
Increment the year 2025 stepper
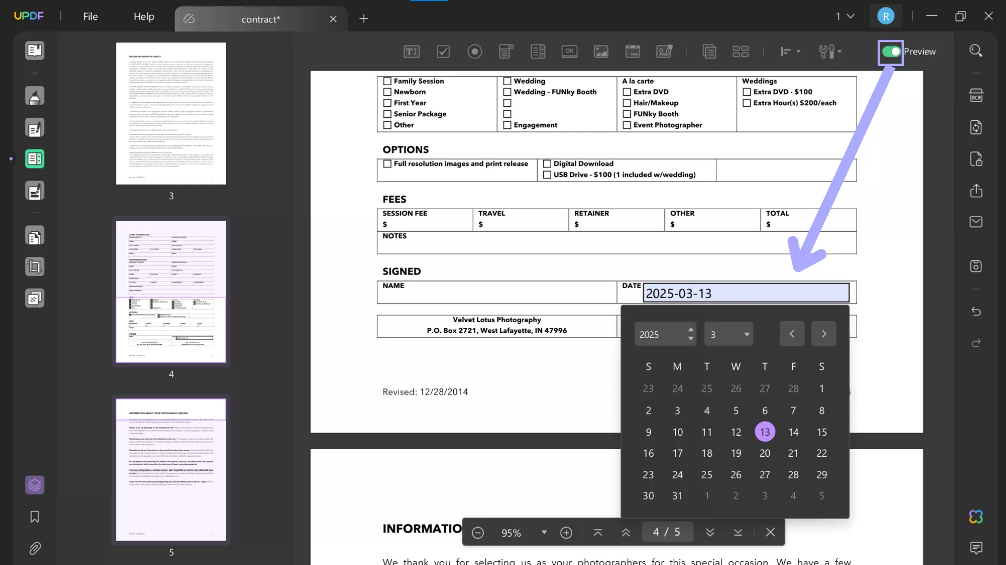pyautogui.click(x=691, y=330)
